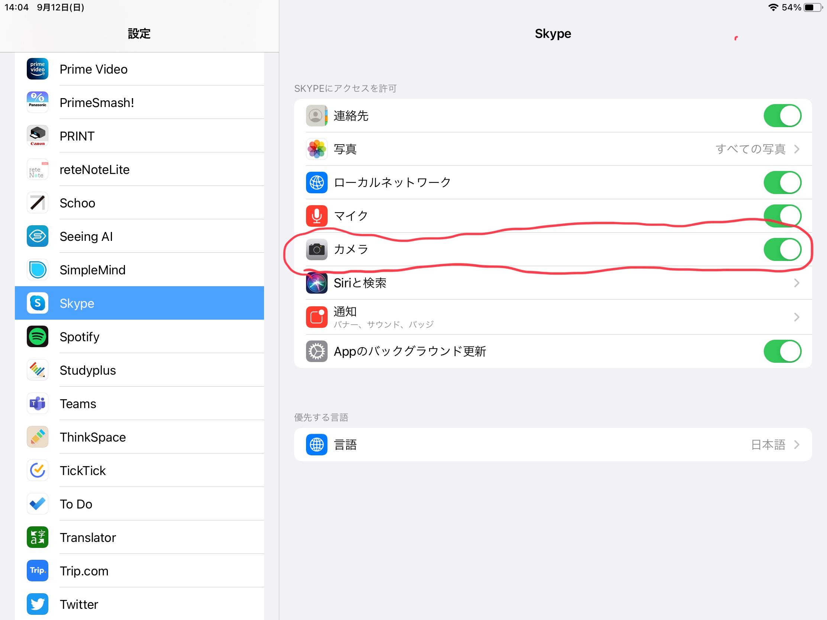827x620 pixels.
Task: Open Trip.com settings row
Action: pyautogui.click(x=139, y=570)
